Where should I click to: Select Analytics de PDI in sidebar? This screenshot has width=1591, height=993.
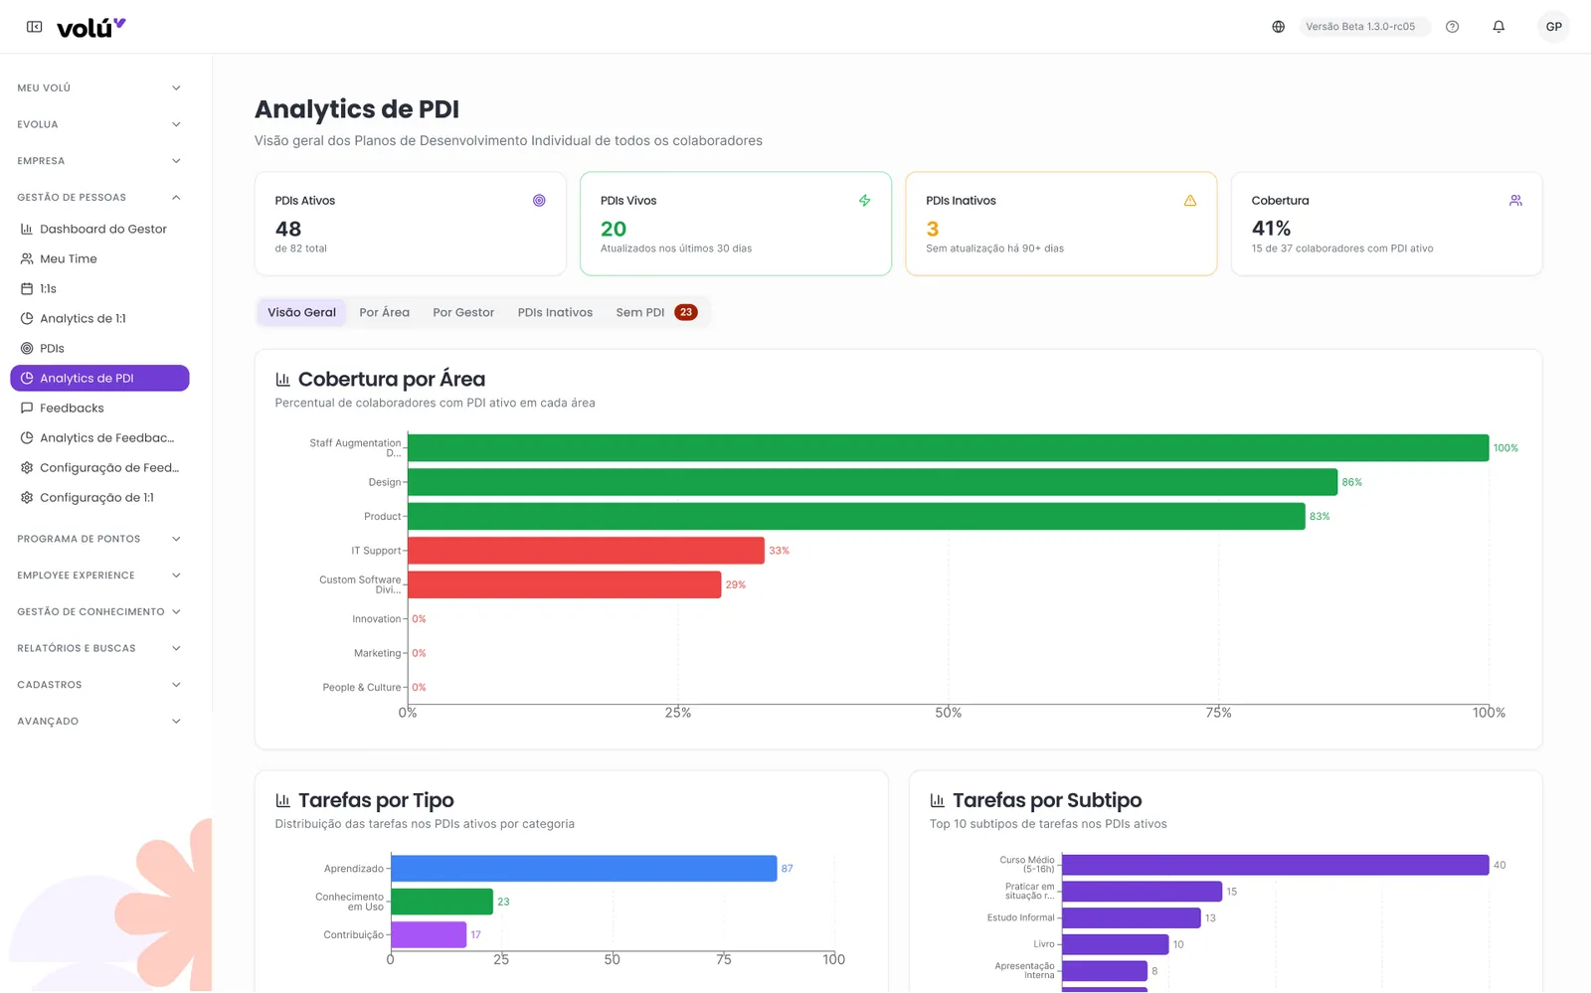click(x=99, y=378)
